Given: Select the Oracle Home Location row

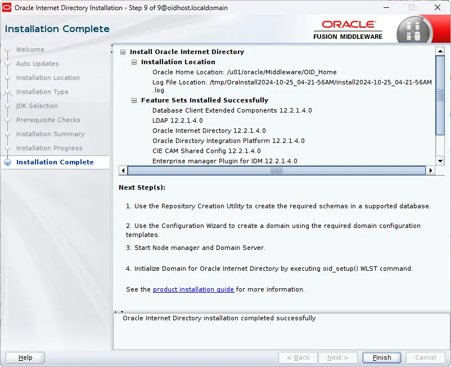Looking at the screenshot, I should 245,72.
